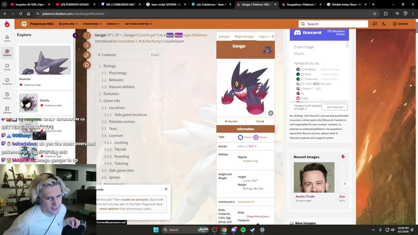Open the Shadow Tag ability link
The height and width of the screenshot is (235, 418).
[x=250, y=161]
